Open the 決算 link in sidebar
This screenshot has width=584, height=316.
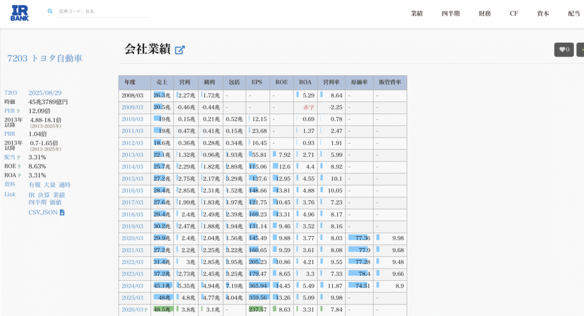[43, 195]
